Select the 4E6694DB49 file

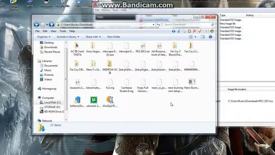192,66
